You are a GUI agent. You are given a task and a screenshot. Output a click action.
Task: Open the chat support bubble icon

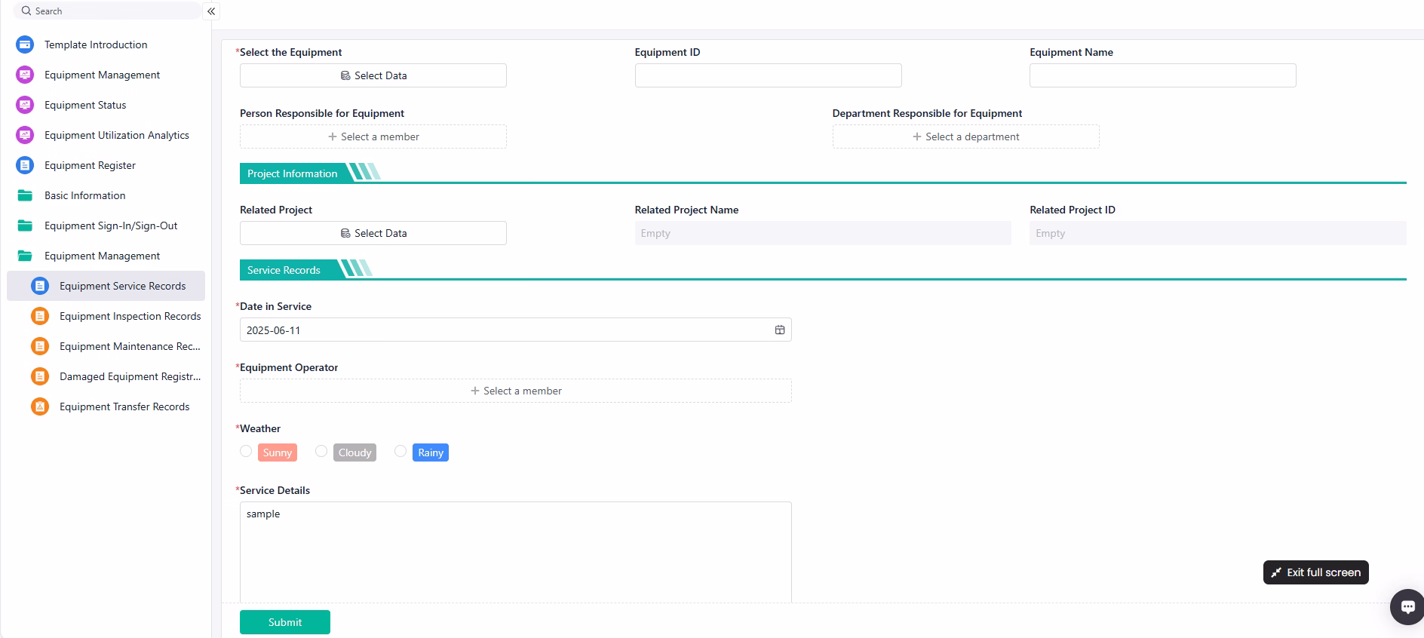(x=1407, y=607)
